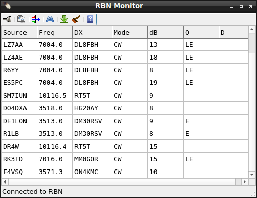This screenshot has height=198, width=257.
Task: Click the vertical scrollbar up arrow
Action: 252,30
